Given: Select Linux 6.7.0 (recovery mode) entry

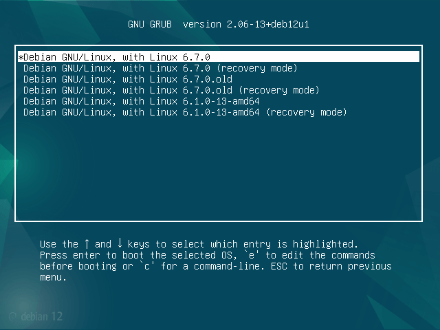Looking at the screenshot, I should [160, 68].
